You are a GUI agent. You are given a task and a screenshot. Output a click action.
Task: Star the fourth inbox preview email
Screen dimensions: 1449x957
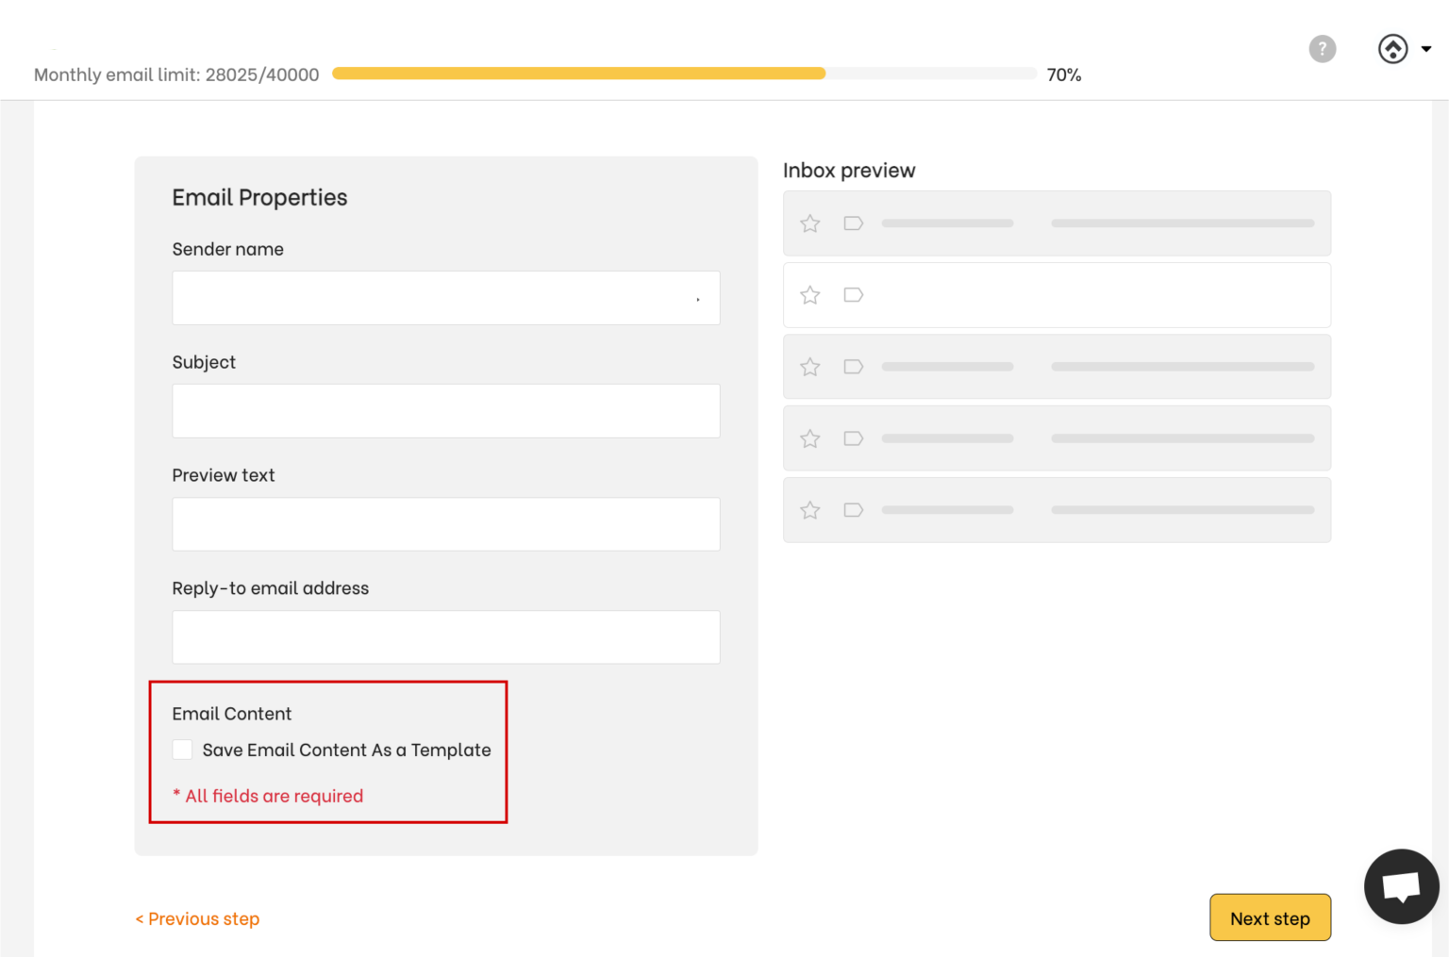(x=809, y=438)
